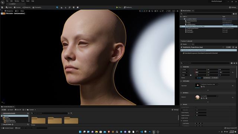Open Outliner settings gear icon
This screenshot has height=134, width=238.
[x=236, y=14]
